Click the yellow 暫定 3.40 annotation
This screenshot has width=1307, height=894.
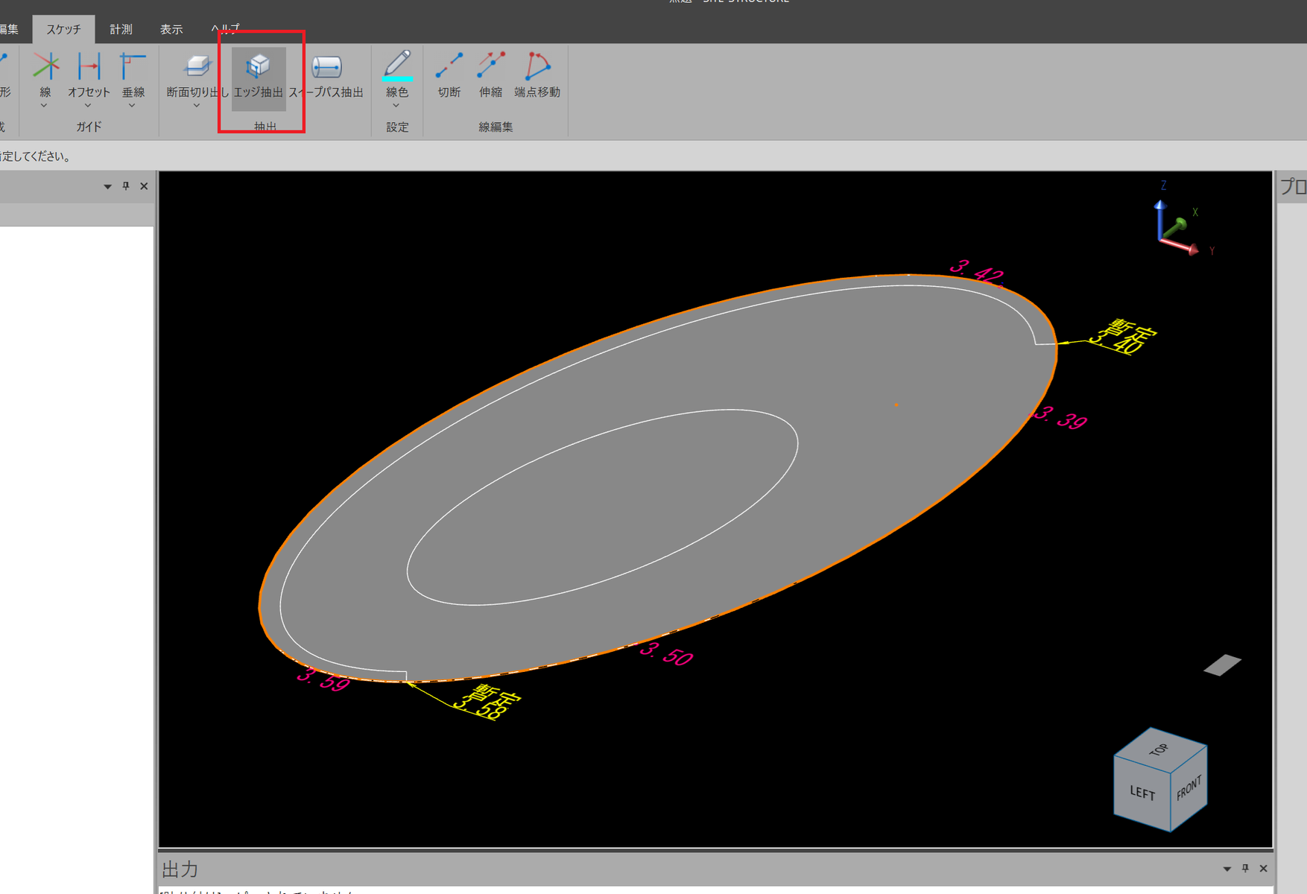[1123, 337]
